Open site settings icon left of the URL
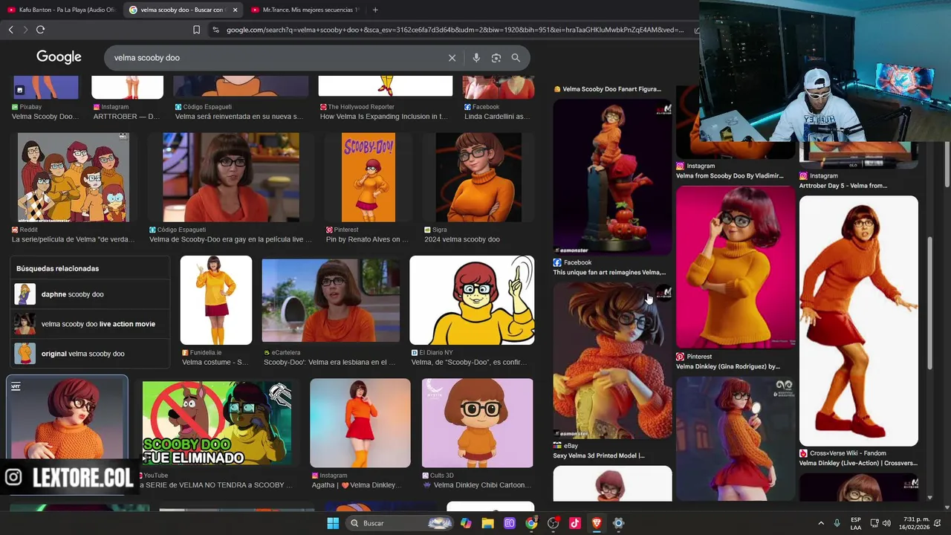This screenshot has height=535, width=951. click(x=215, y=30)
